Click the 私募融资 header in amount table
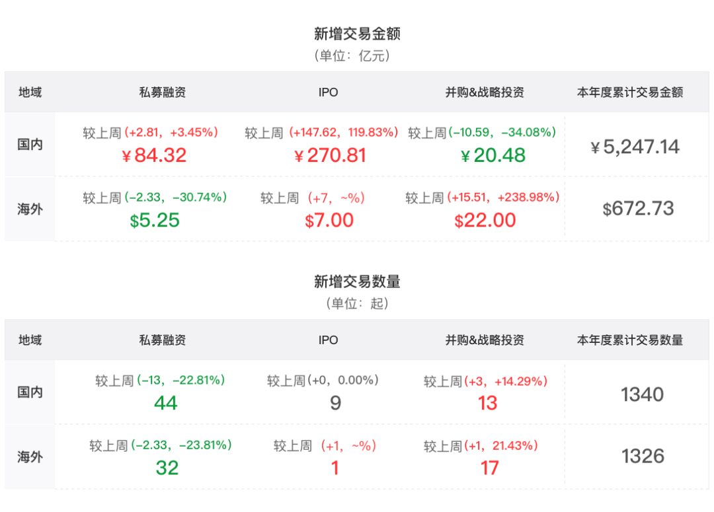 coord(163,92)
